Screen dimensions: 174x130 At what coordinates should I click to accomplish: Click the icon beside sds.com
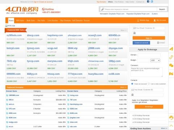(x=68, y=127)
